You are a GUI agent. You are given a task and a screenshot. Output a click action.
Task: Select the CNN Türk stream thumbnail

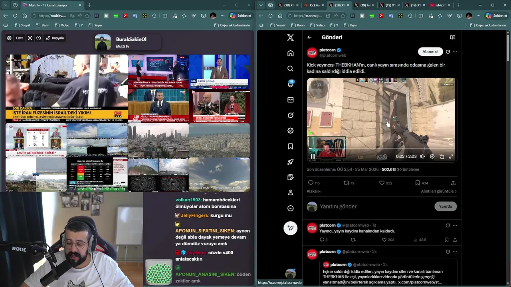click(67, 88)
